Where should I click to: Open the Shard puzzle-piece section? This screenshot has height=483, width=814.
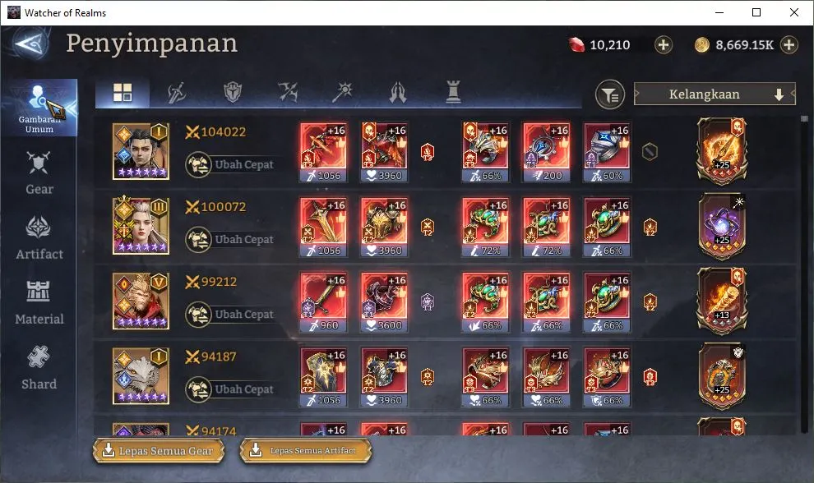point(39,368)
